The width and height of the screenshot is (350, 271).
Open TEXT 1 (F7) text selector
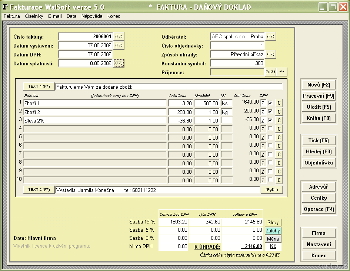point(39,86)
